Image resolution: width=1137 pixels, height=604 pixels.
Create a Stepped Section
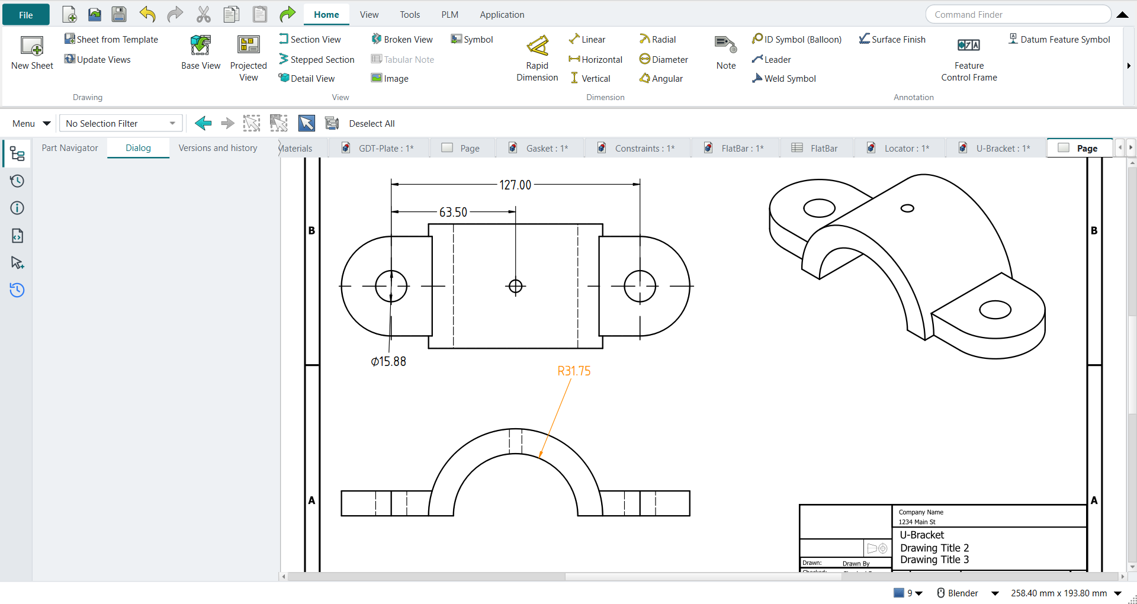tap(317, 59)
